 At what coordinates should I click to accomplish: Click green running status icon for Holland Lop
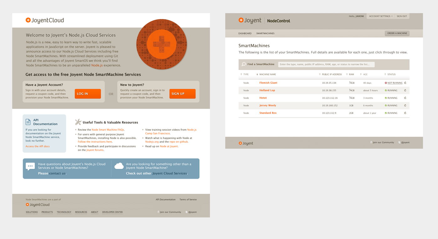386,90
